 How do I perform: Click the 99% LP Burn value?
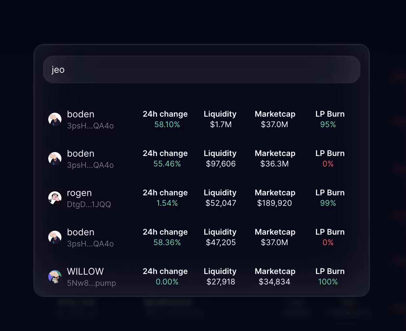tap(328, 203)
